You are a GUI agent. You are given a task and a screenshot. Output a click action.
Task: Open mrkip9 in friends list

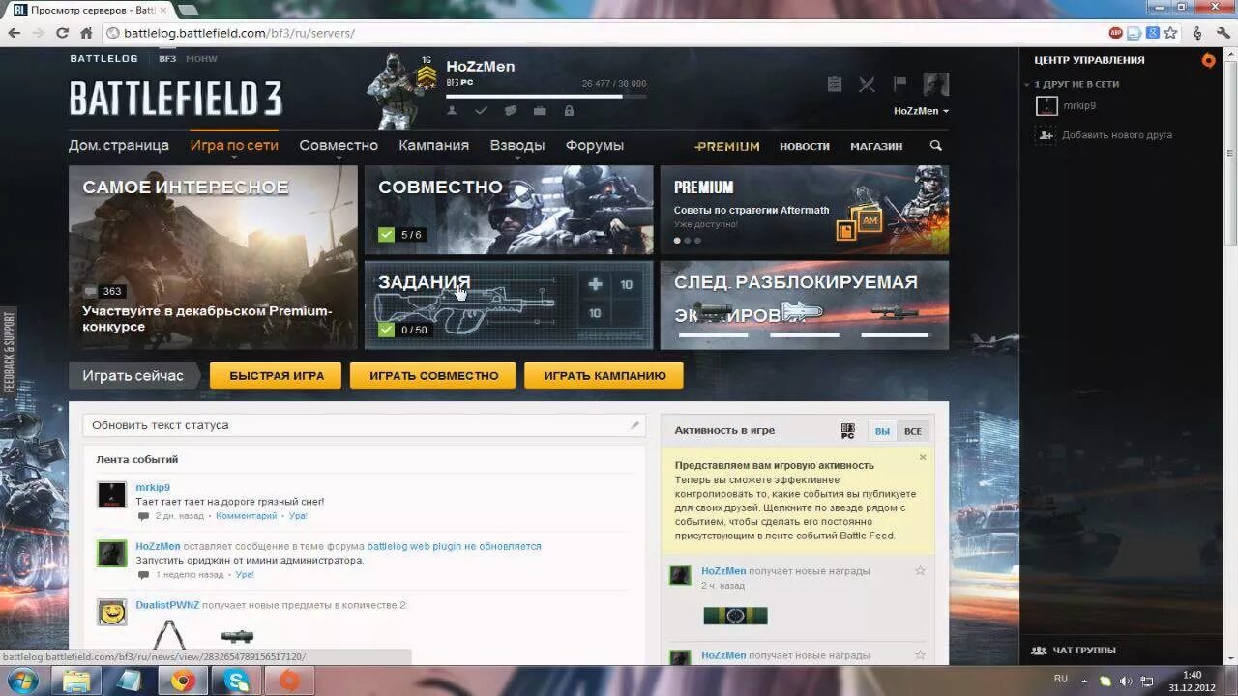pos(1079,106)
